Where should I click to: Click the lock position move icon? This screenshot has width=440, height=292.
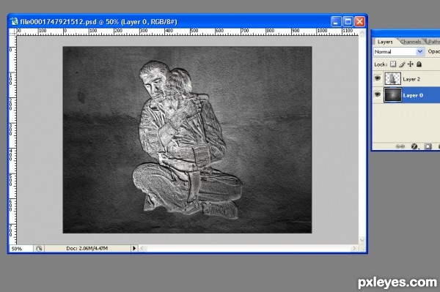coord(410,64)
